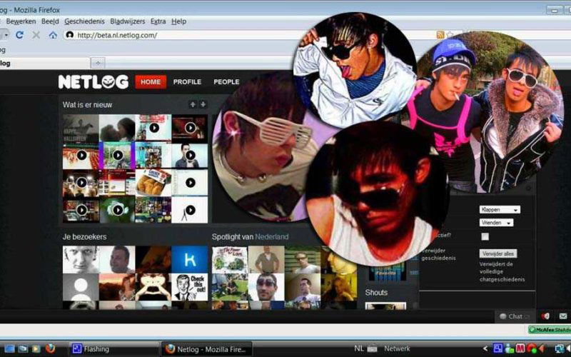
Task: Click the red notification icon beside Chat
Action: tap(545, 316)
